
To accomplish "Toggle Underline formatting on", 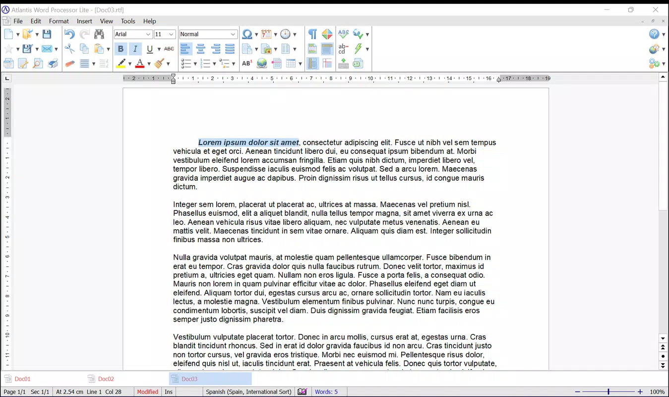I will click(149, 49).
